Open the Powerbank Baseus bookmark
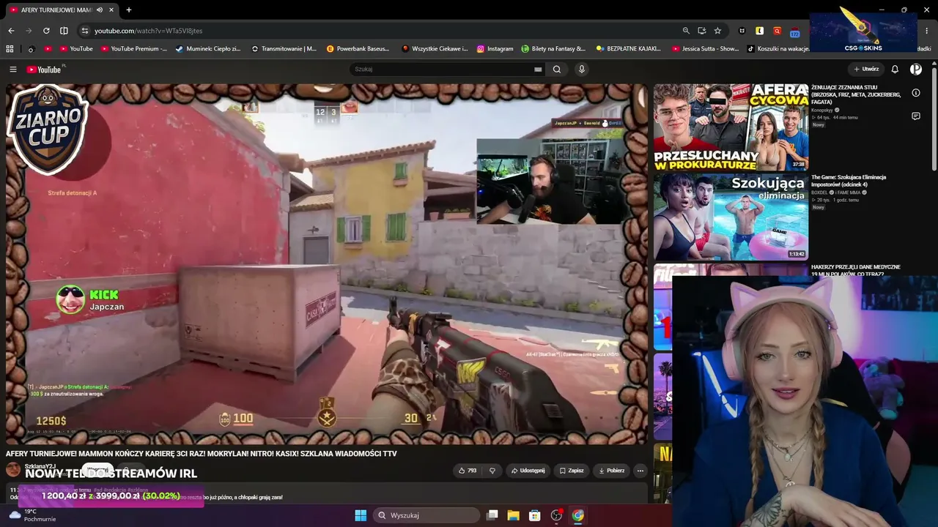 (x=358, y=49)
